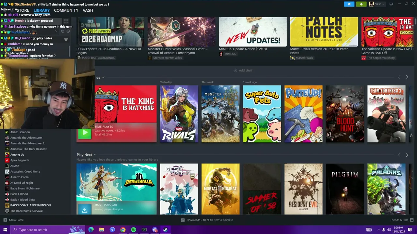Click the Add a Game plus icon

coord(5,220)
